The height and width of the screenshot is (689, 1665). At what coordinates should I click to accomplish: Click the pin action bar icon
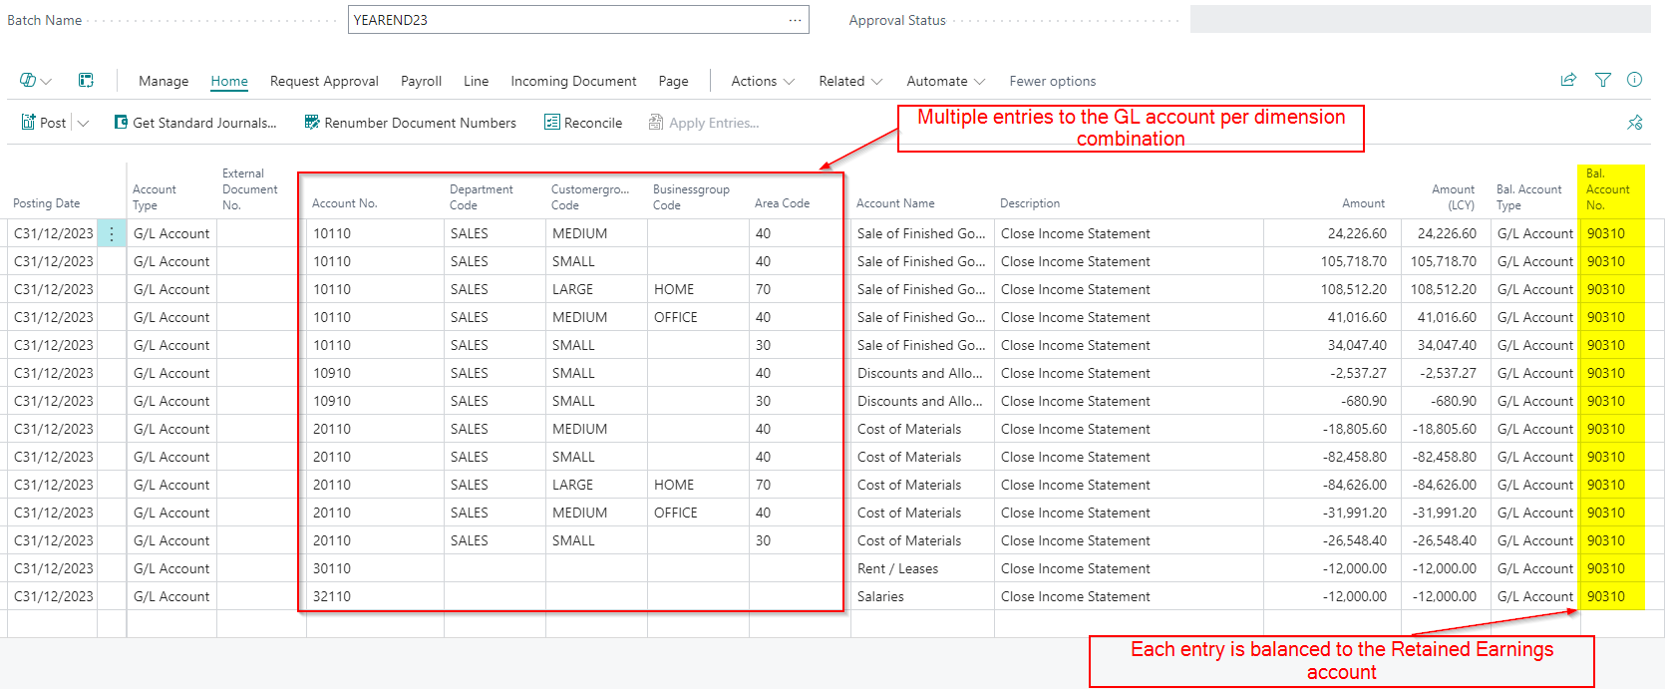(1634, 123)
